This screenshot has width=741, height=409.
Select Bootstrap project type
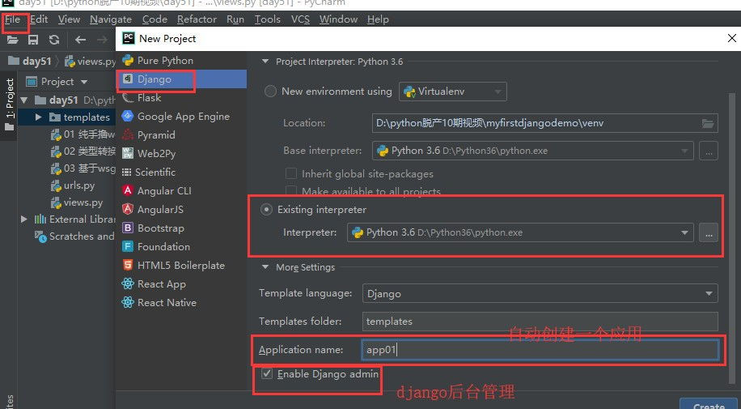tap(181, 228)
